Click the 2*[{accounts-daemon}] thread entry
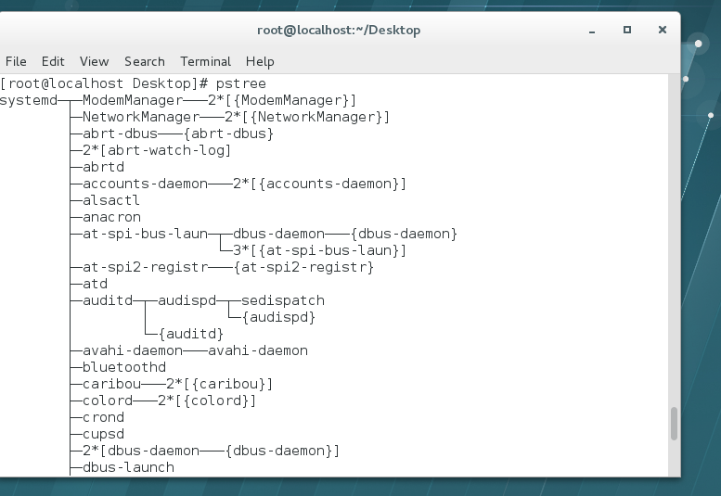The height and width of the screenshot is (496, 721). 319,184
